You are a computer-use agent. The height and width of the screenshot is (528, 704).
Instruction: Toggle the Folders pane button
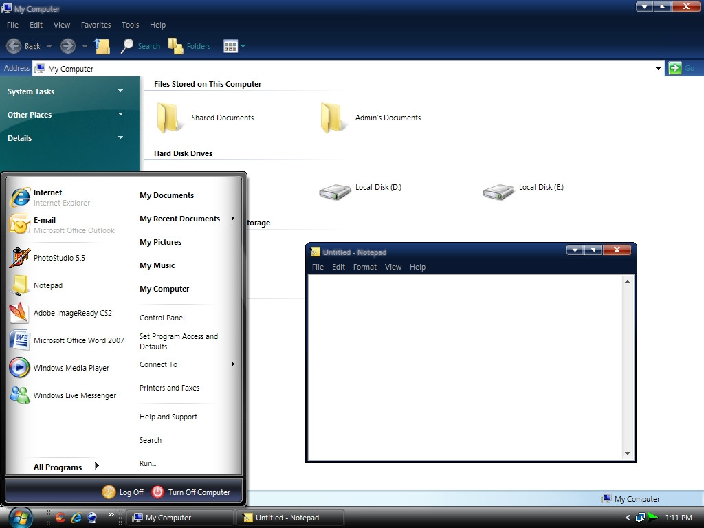pyautogui.click(x=189, y=46)
